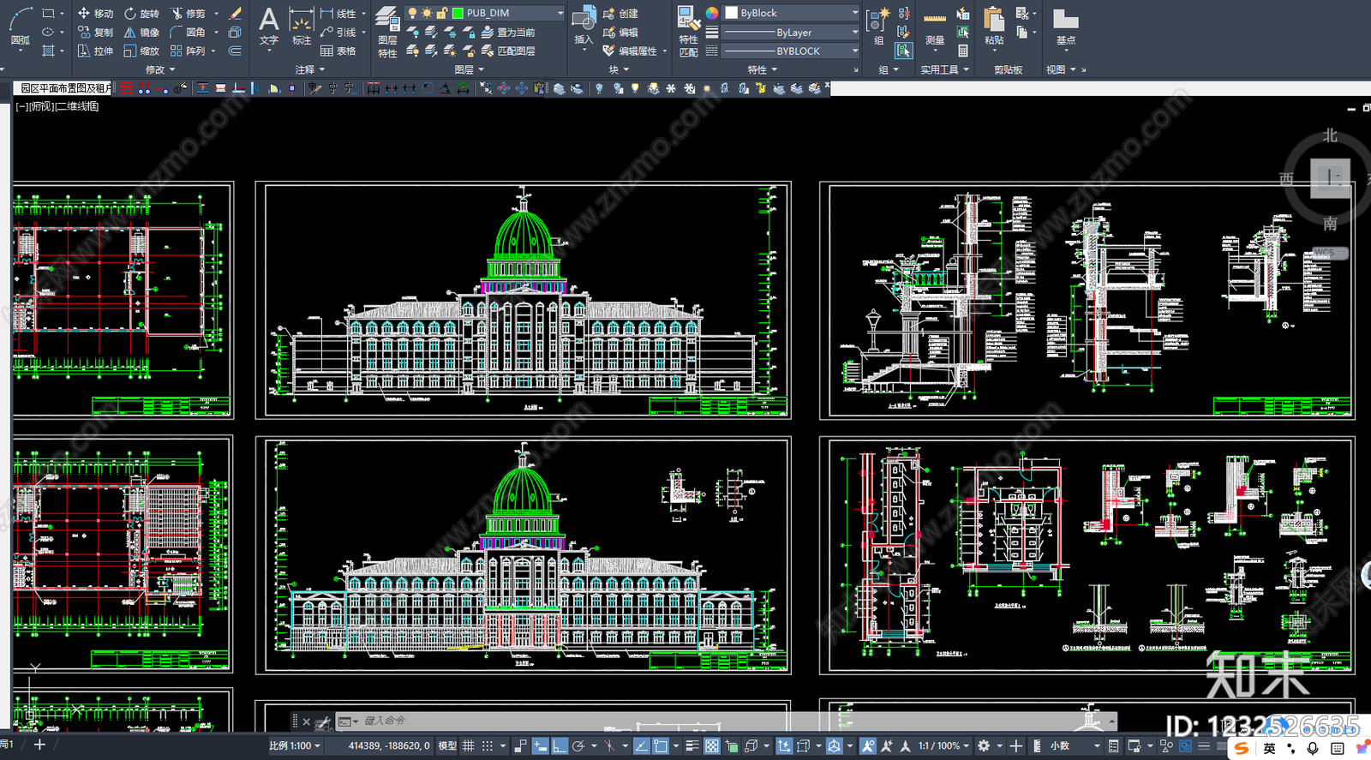1371x760 pixels.
Task: Expand the 注释 (Annotation) panel
Action: [310, 69]
